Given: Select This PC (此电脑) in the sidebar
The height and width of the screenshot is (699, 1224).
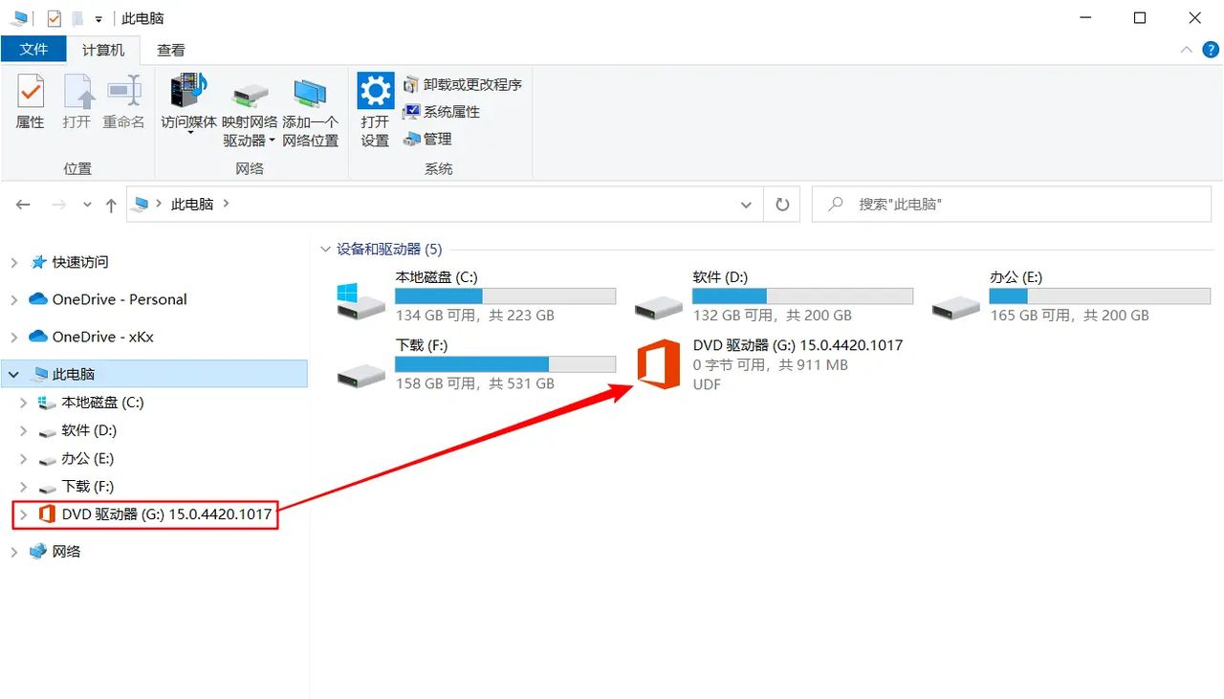Looking at the screenshot, I should pyautogui.click(x=74, y=374).
